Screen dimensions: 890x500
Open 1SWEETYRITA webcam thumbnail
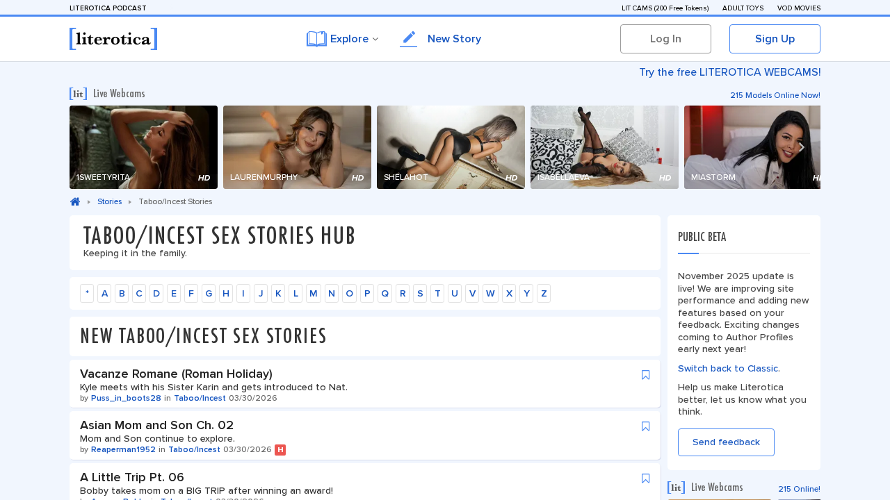coord(143,147)
